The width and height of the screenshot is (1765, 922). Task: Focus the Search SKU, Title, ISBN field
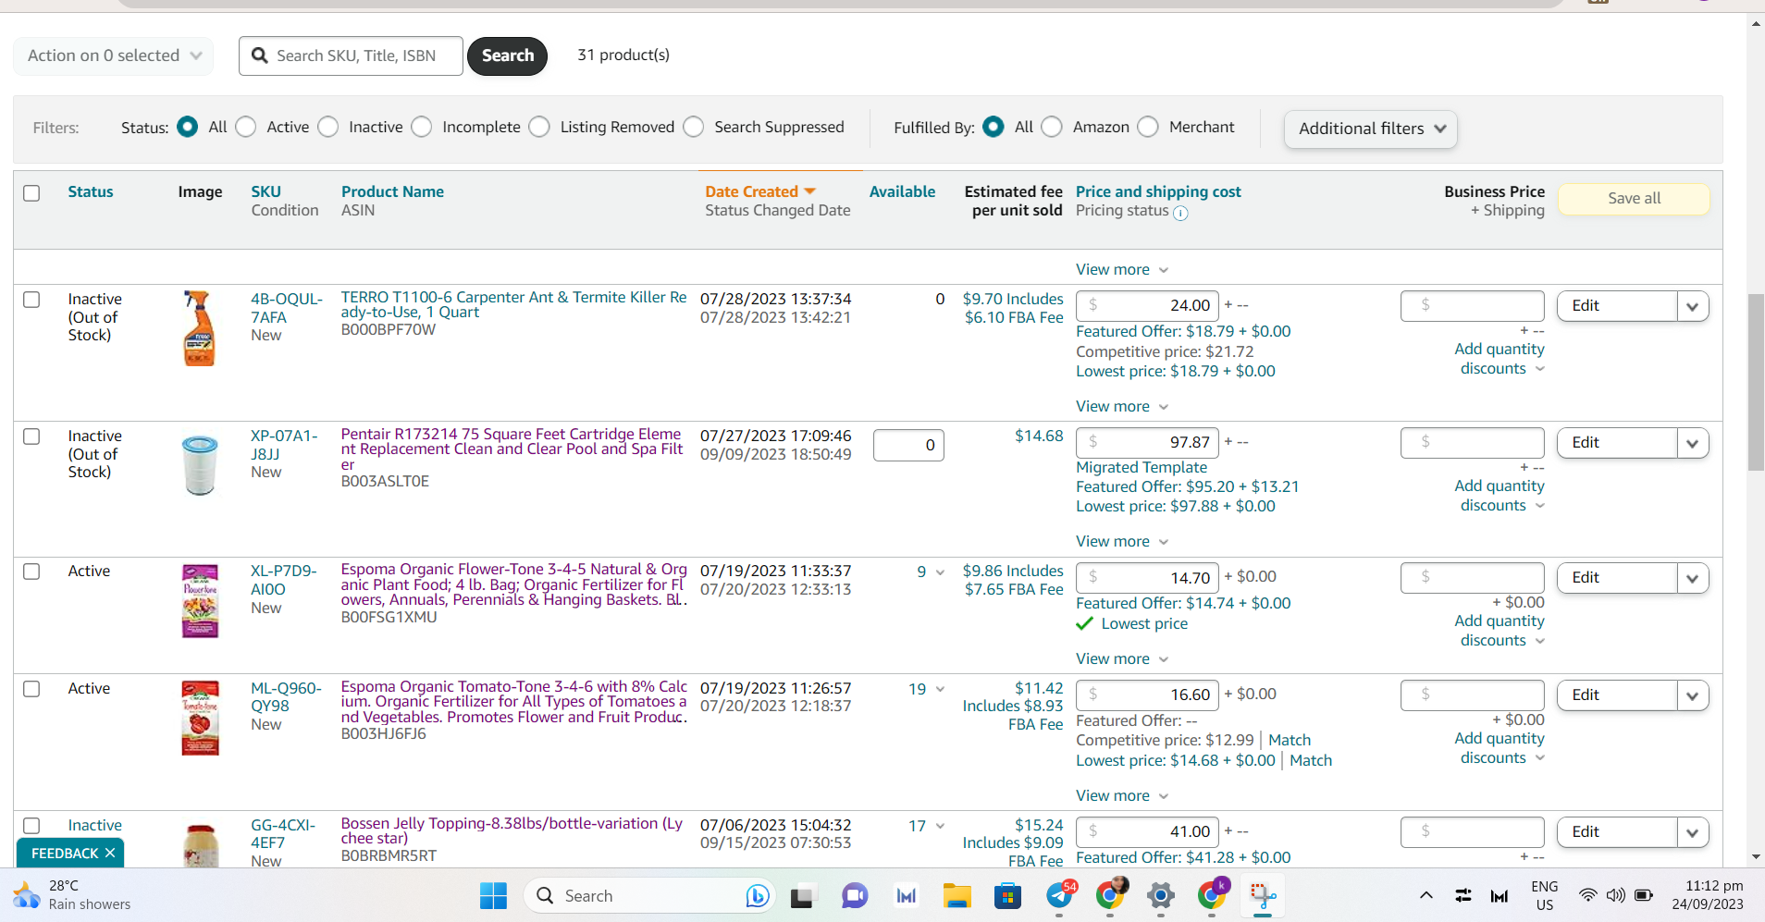[351, 55]
